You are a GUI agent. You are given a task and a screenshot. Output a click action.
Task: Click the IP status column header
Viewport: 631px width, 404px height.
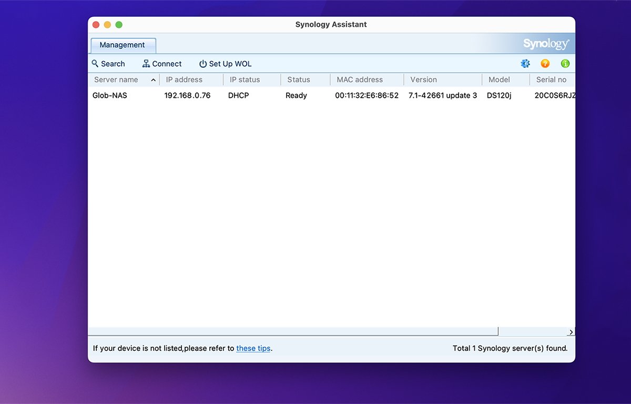point(245,80)
